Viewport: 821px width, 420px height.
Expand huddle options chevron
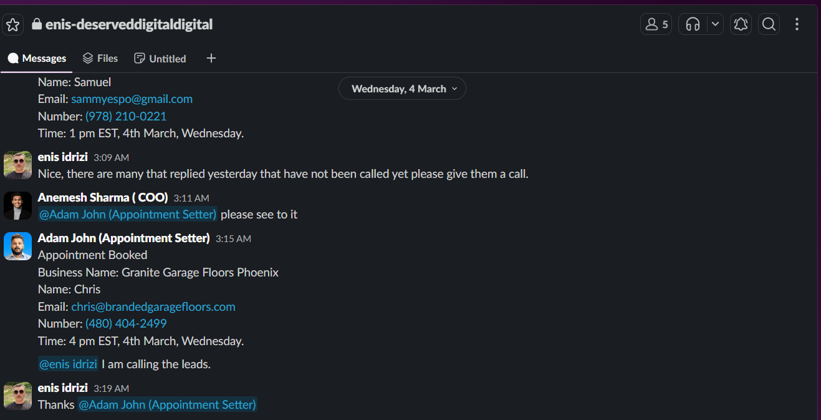(715, 24)
